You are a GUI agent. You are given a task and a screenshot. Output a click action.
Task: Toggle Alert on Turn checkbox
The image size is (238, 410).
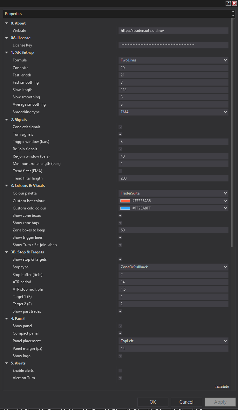coord(120,378)
